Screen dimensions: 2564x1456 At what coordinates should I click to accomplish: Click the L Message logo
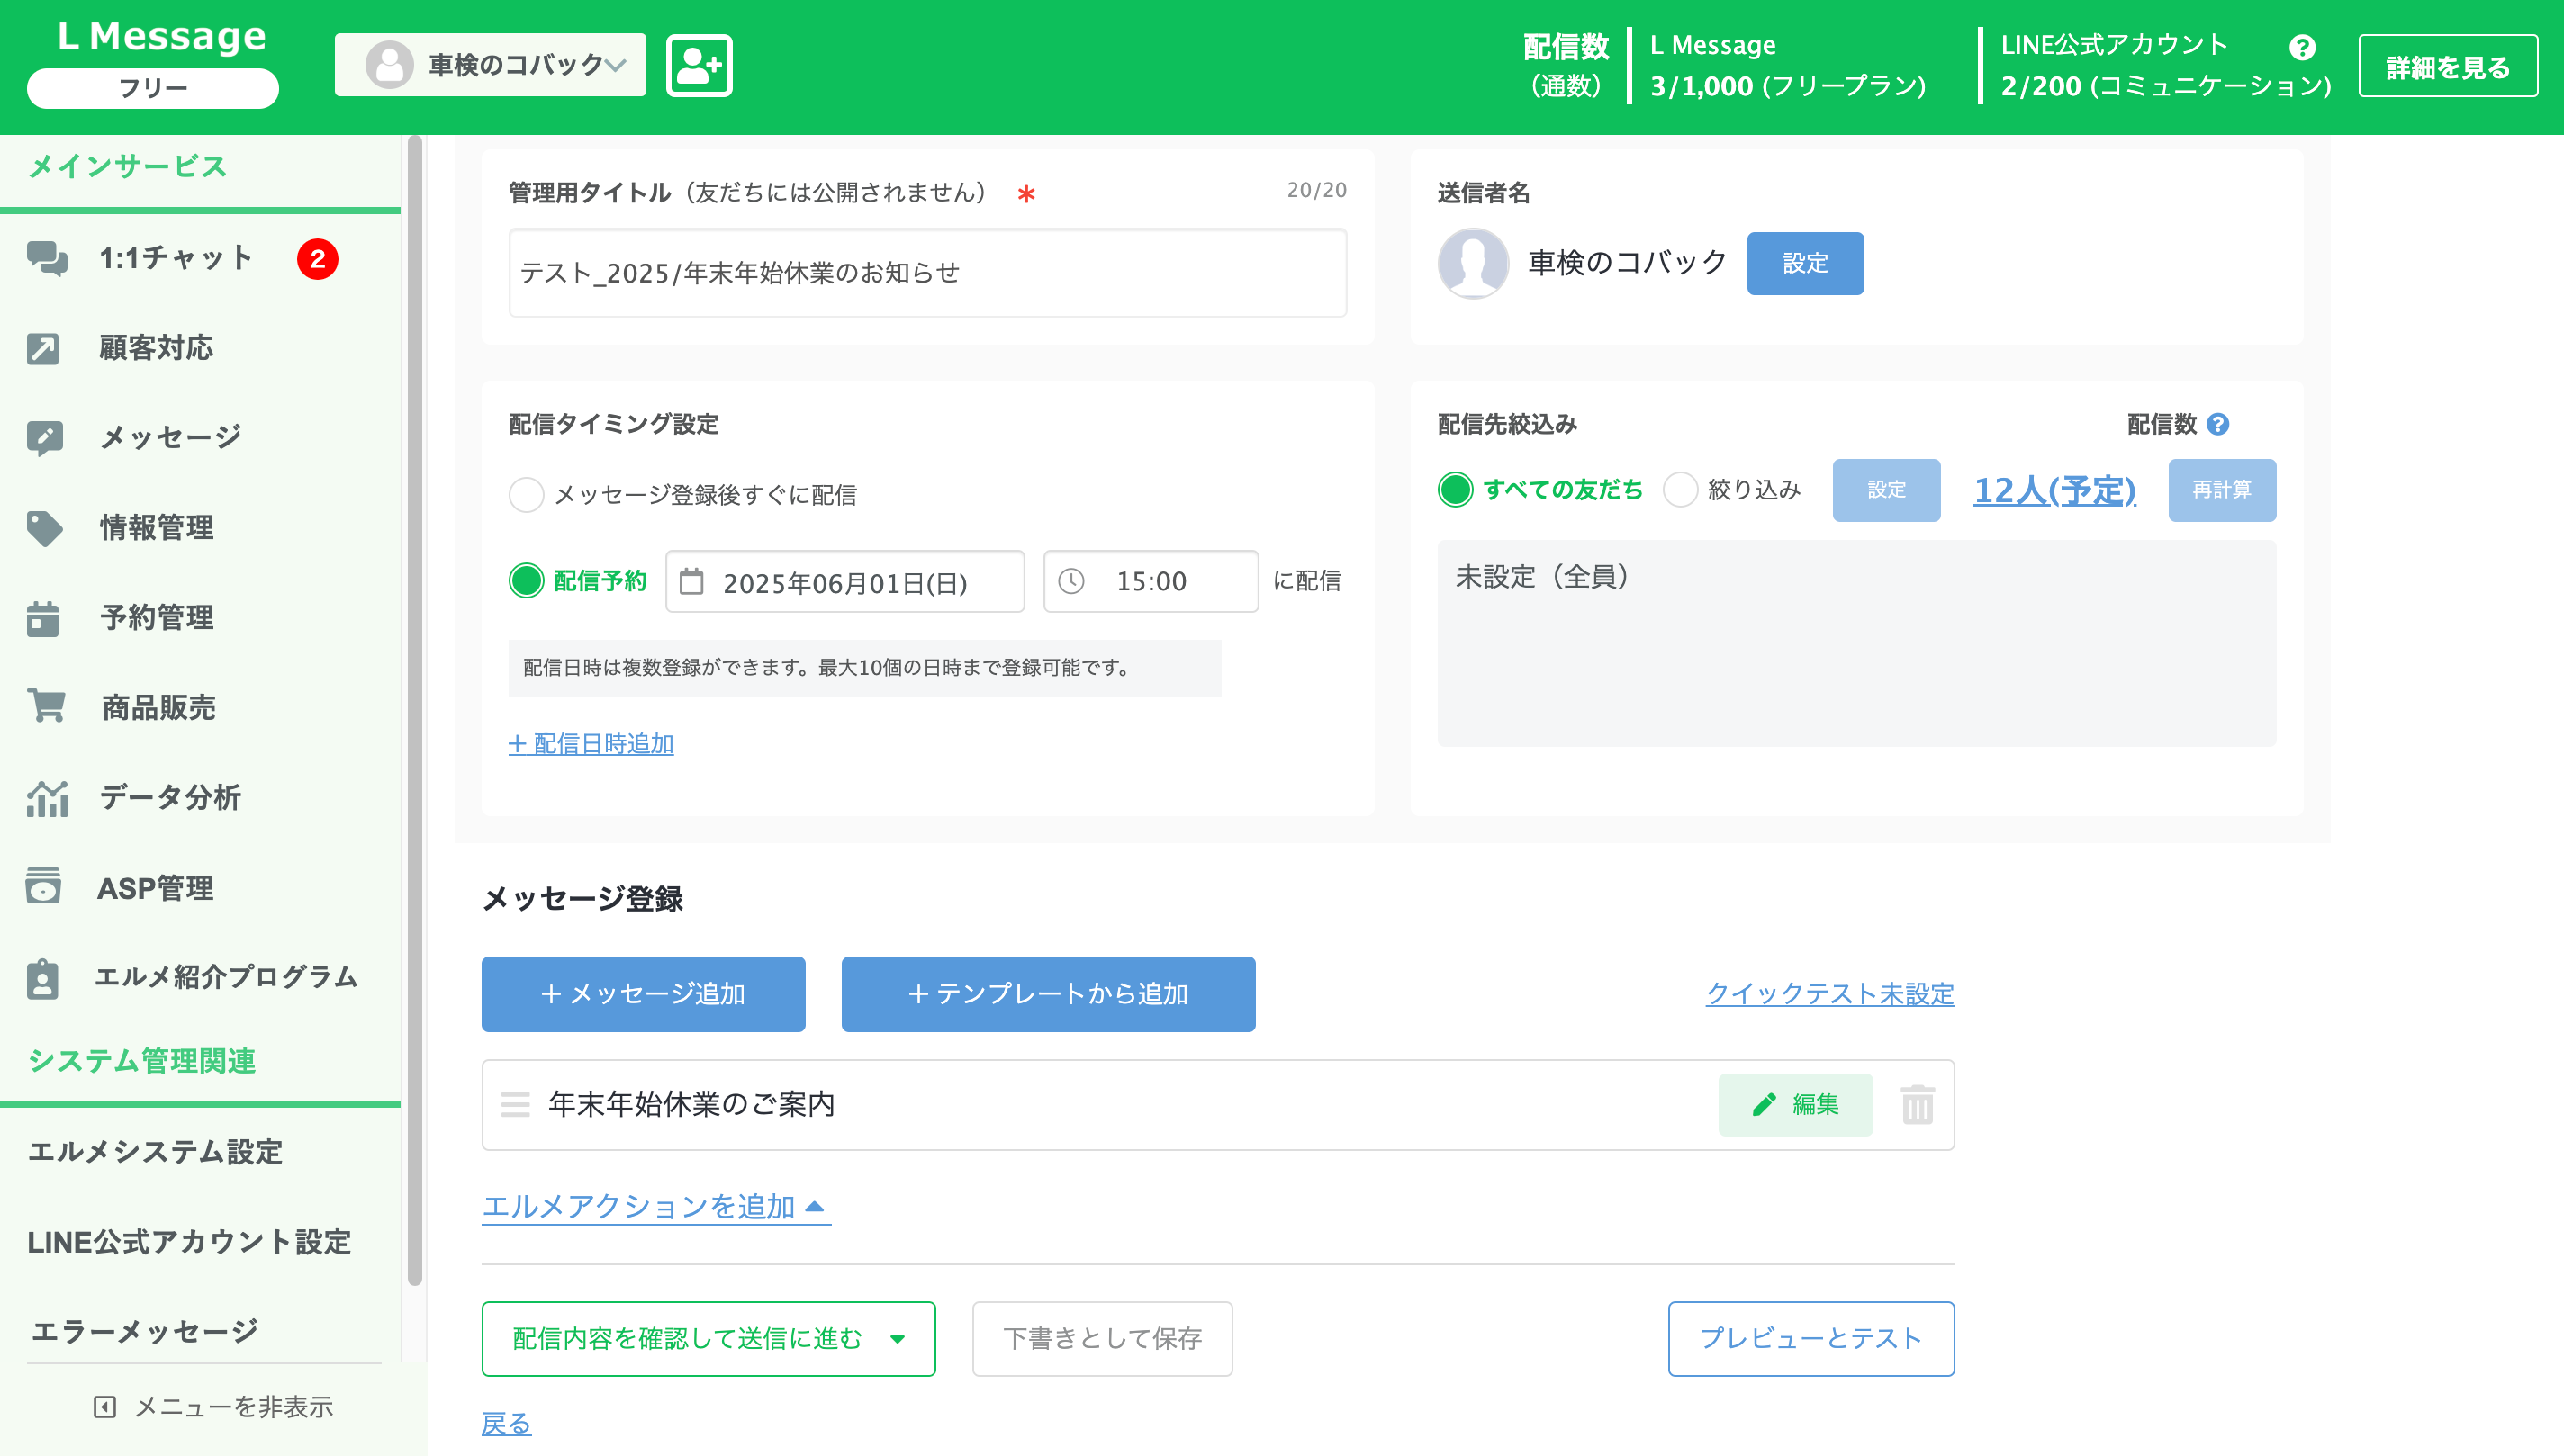click(x=162, y=36)
